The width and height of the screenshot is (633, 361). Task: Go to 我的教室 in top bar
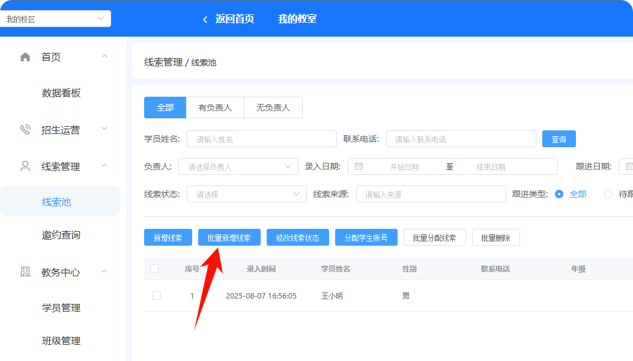pyautogui.click(x=297, y=19)
